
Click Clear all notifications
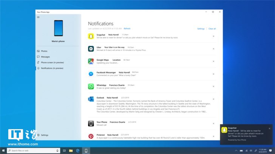click(x=212, y=29)
